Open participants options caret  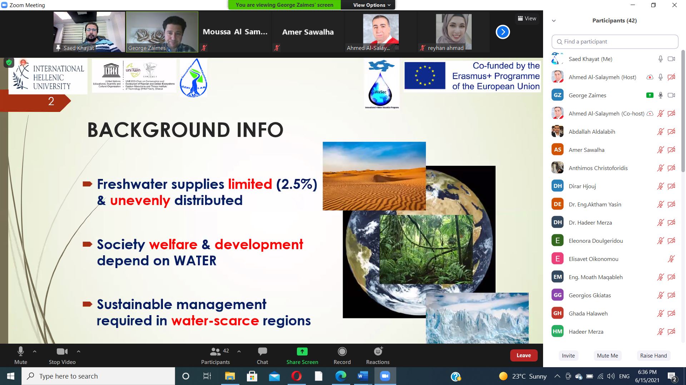coord(239,351)
